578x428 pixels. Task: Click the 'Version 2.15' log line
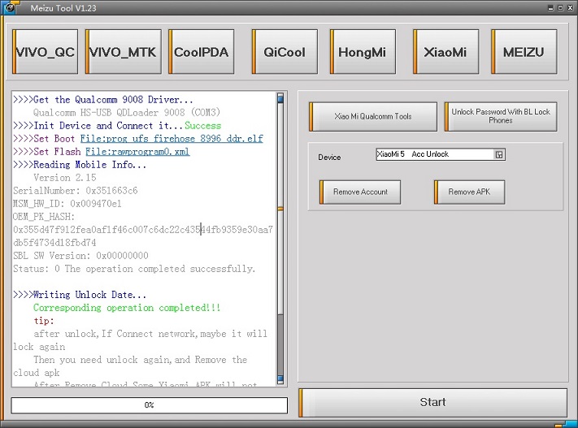point(64,178)
